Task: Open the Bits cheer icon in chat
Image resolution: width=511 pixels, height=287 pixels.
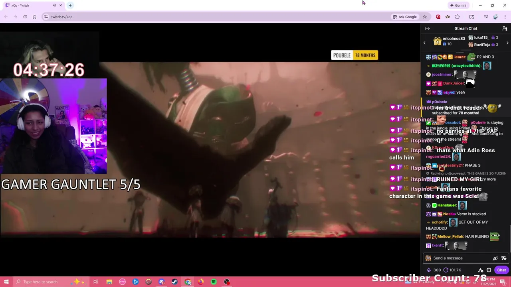Action: point(495,258)
